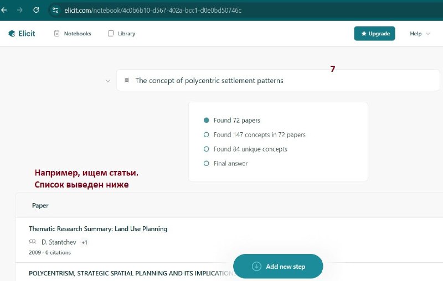Select the Found 72 papers step
443x281 pixels.
[231, 121]
